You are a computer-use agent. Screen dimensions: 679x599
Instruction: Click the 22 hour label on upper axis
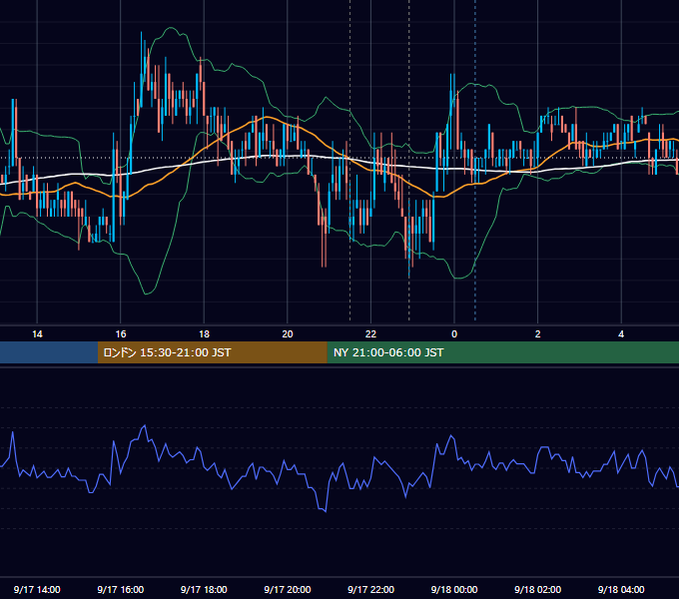370,334
